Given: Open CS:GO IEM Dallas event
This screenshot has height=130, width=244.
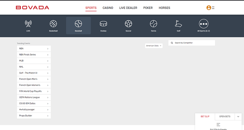Looking at the screenshot, I should click(x=34, y=104).
